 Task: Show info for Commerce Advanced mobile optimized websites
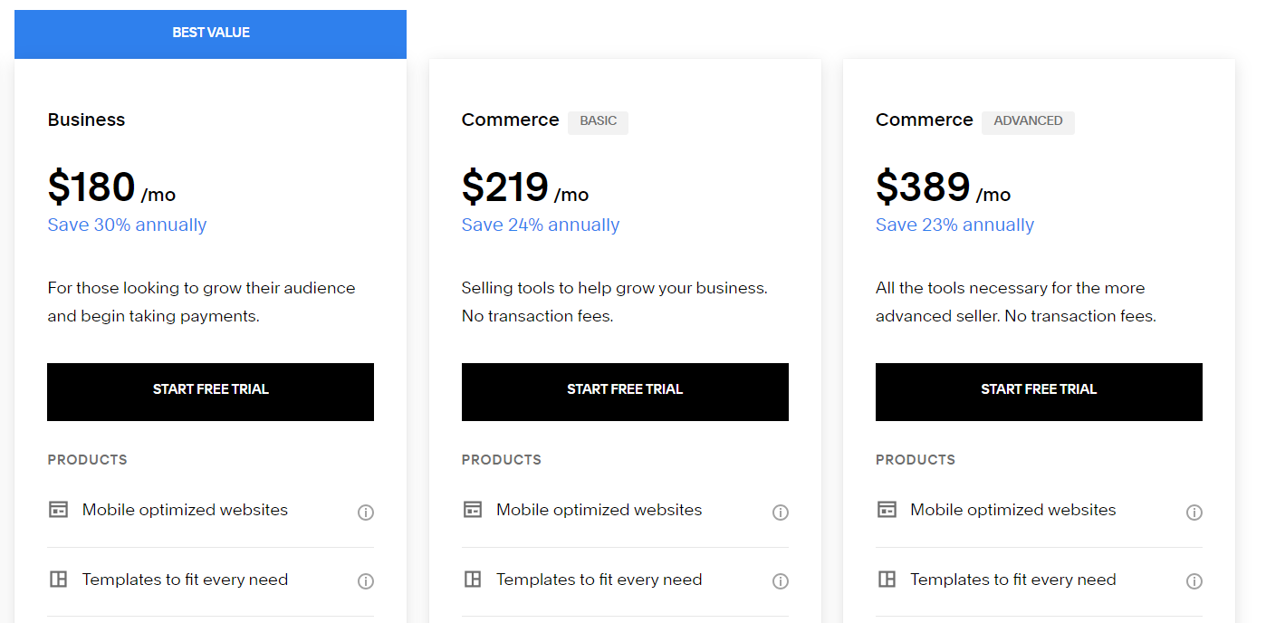pos(1194,513)
